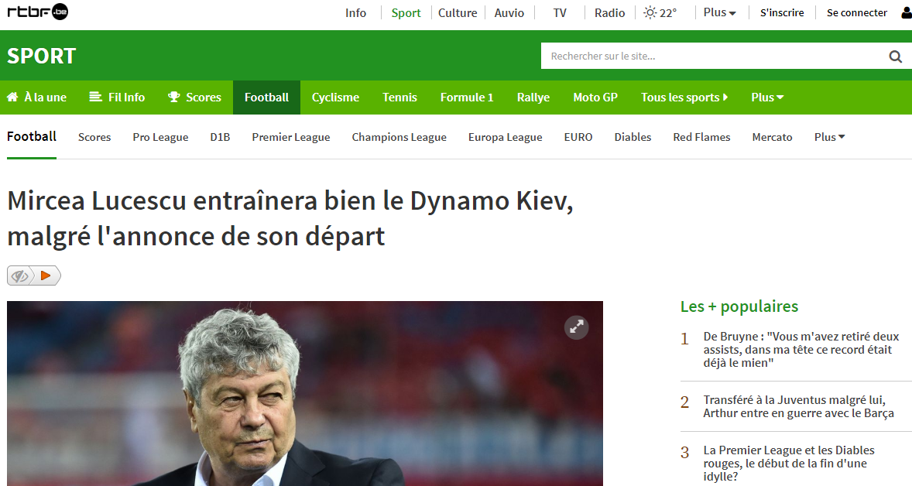The height and width of the screenshot is (486, 912).
Task: Click the 22° temperature reading
Action: click(x=667, y=13)
